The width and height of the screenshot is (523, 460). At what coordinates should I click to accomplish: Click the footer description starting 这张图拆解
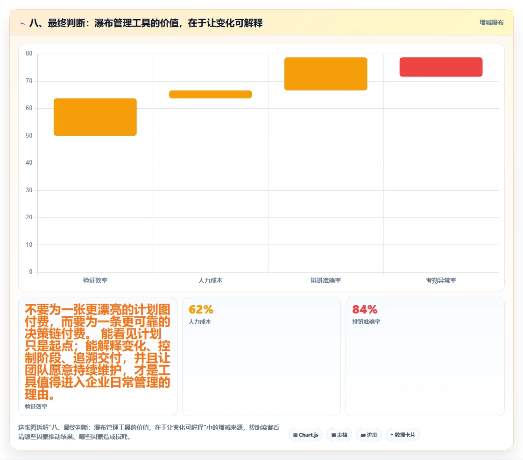point(149,432)
